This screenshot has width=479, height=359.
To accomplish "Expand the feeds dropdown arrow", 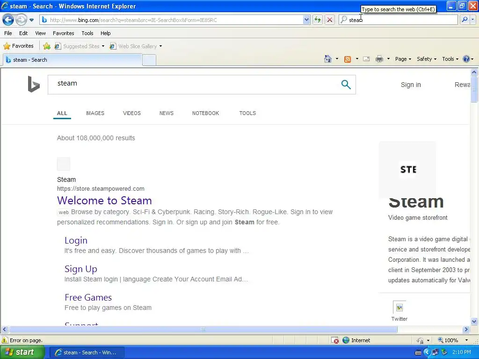I will click(357, 59).
